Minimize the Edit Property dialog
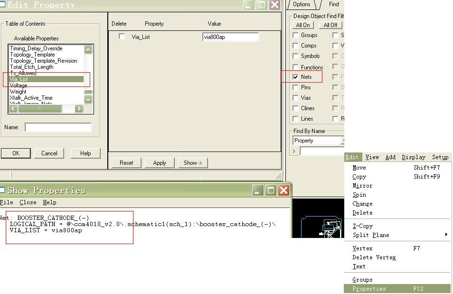Image resolution: width=453 pixels, height=294 pixels. pyautogui.click(x=249, y=5)
